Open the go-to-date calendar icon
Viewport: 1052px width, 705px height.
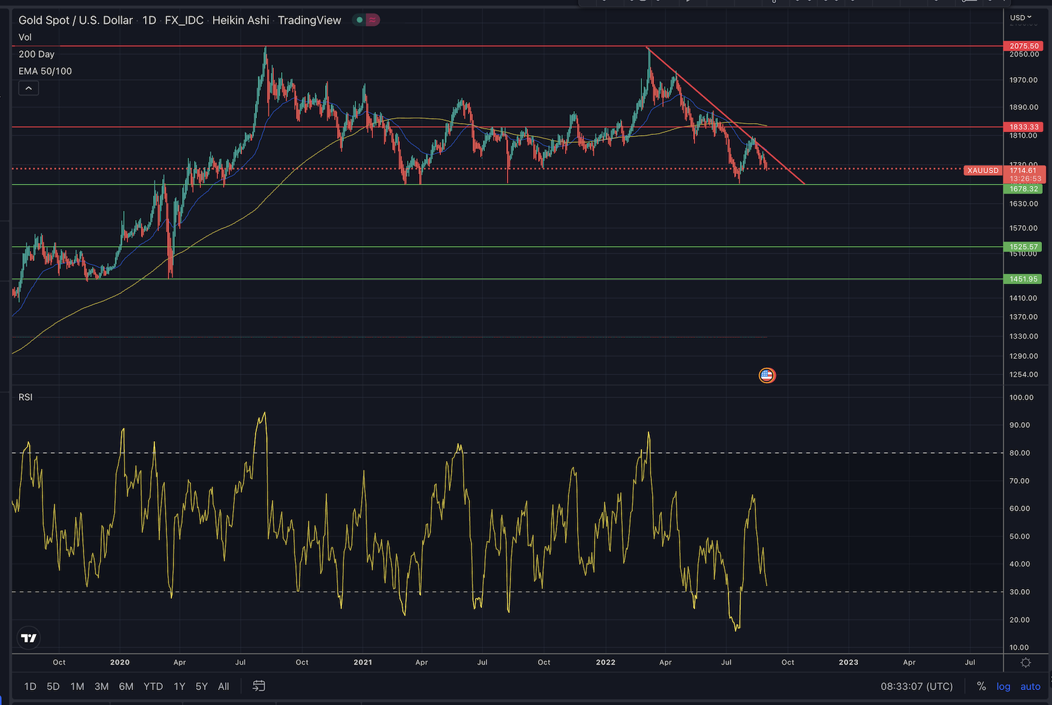[x=258, y=686]
